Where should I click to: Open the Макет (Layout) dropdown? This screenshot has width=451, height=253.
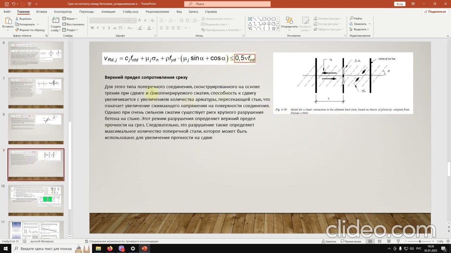click(70, 19)
